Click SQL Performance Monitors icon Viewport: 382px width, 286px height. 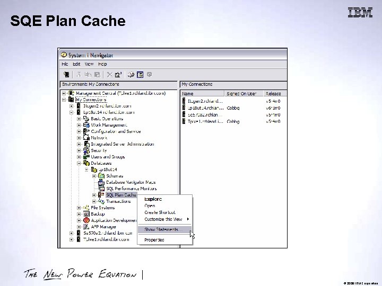pos(101,189)
